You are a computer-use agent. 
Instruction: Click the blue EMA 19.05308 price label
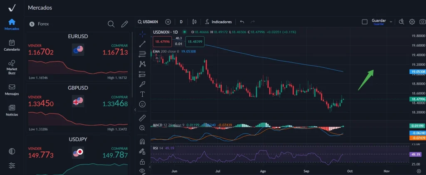pos(417,72)
